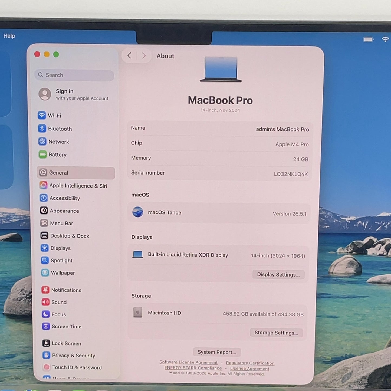The image size is (391, 391).
Task: Open the Software License Agreement link
Action: (x=189, y=362)
